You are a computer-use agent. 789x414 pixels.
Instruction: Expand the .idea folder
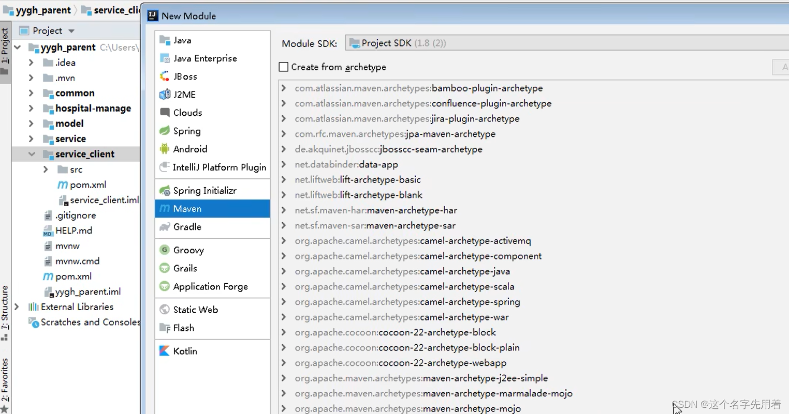tap(31, 63)
